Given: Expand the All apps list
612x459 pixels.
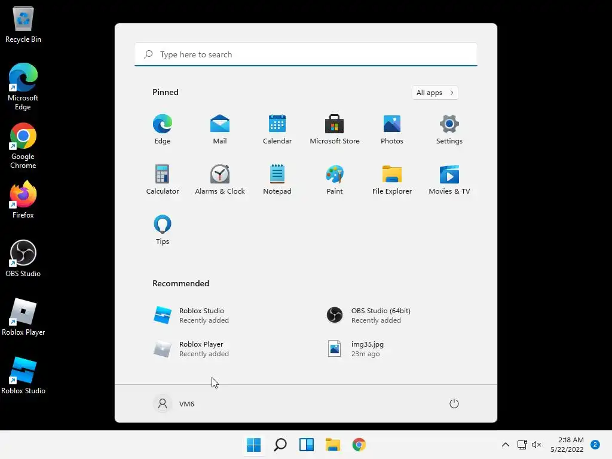Looking at the screenshot, I should pyautogui.click(x=435, y=93).
